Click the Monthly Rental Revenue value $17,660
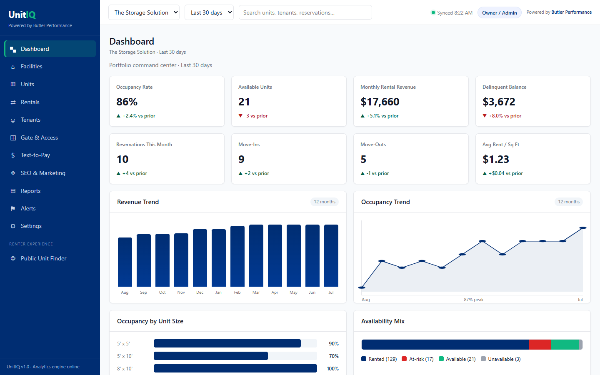 click(380, 102)
